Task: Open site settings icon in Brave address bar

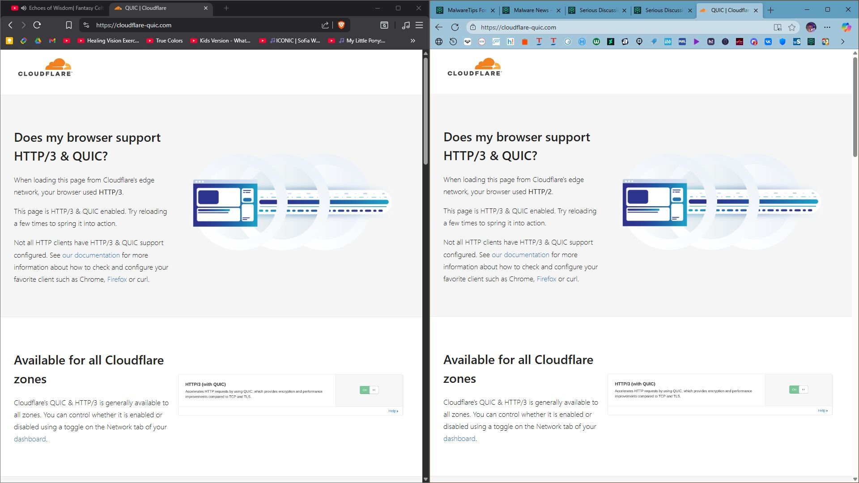Action: tap(86, 25)
